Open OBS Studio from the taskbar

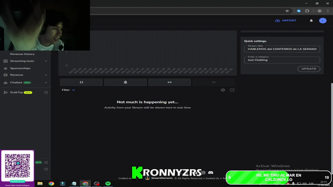coord(97,184)
